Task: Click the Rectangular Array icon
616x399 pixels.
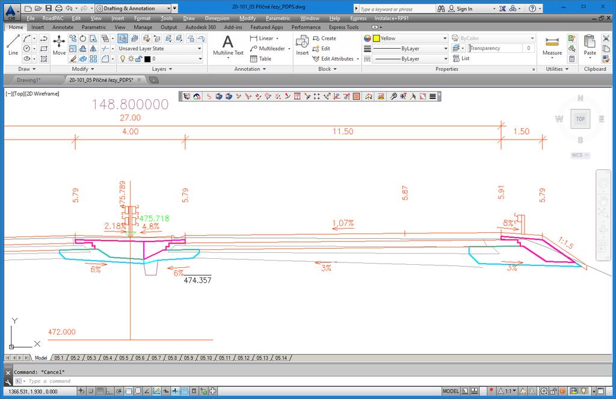Action: (93, 59)
